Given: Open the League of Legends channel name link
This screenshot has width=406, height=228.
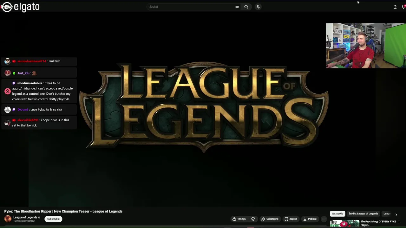Looking at the screenshot, I should point(25,217).
